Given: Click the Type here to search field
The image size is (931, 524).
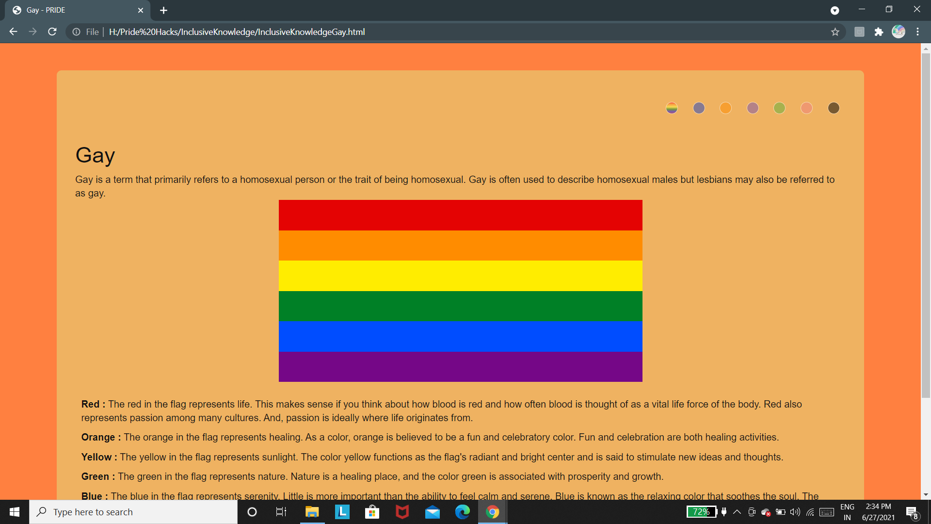Looking at the screenshot, I should click(x=133, y=512).
